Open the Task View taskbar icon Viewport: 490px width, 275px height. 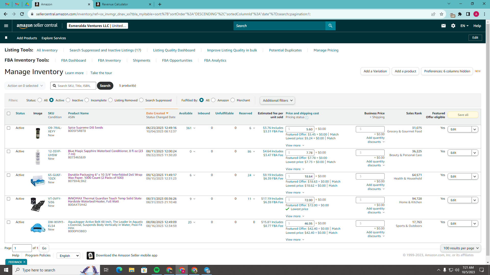click(x=106, y=270)
